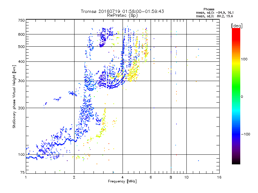Click the "Phases" header above the statistics
This screenshot has height=193, width=258.
(x=209, y=9)
